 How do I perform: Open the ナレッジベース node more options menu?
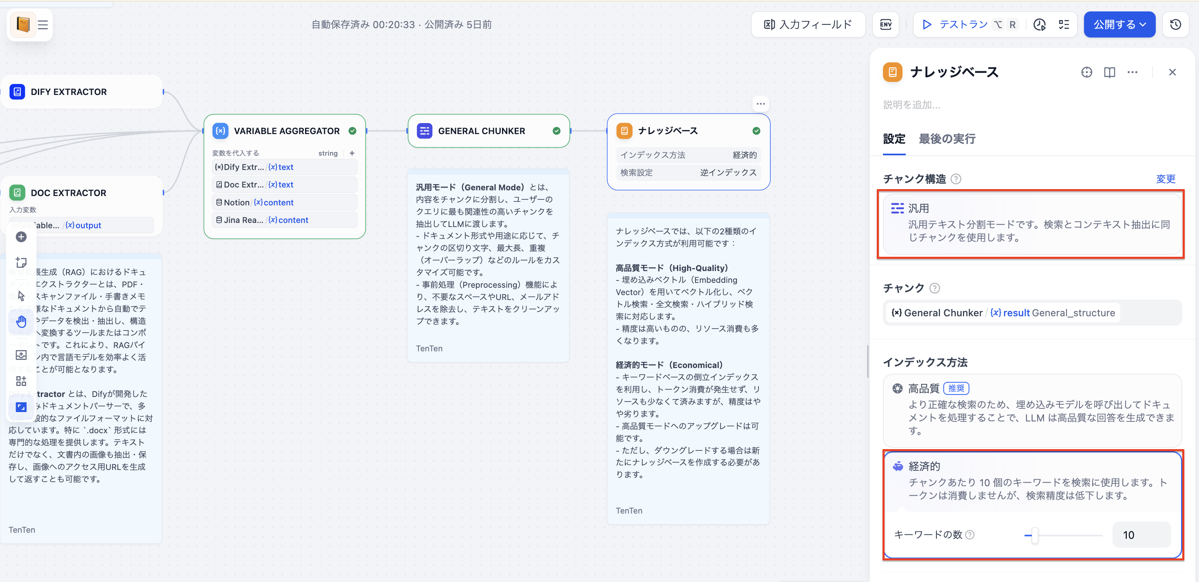[761, 104]
